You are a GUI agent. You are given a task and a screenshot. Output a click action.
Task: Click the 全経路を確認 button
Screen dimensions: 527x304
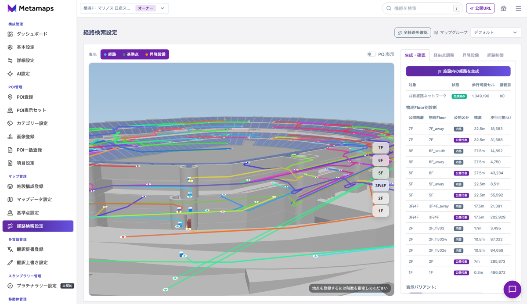point(412,32)
